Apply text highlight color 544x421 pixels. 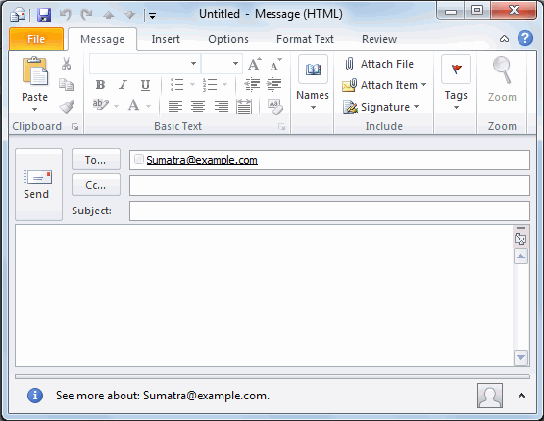pos(101,105)
